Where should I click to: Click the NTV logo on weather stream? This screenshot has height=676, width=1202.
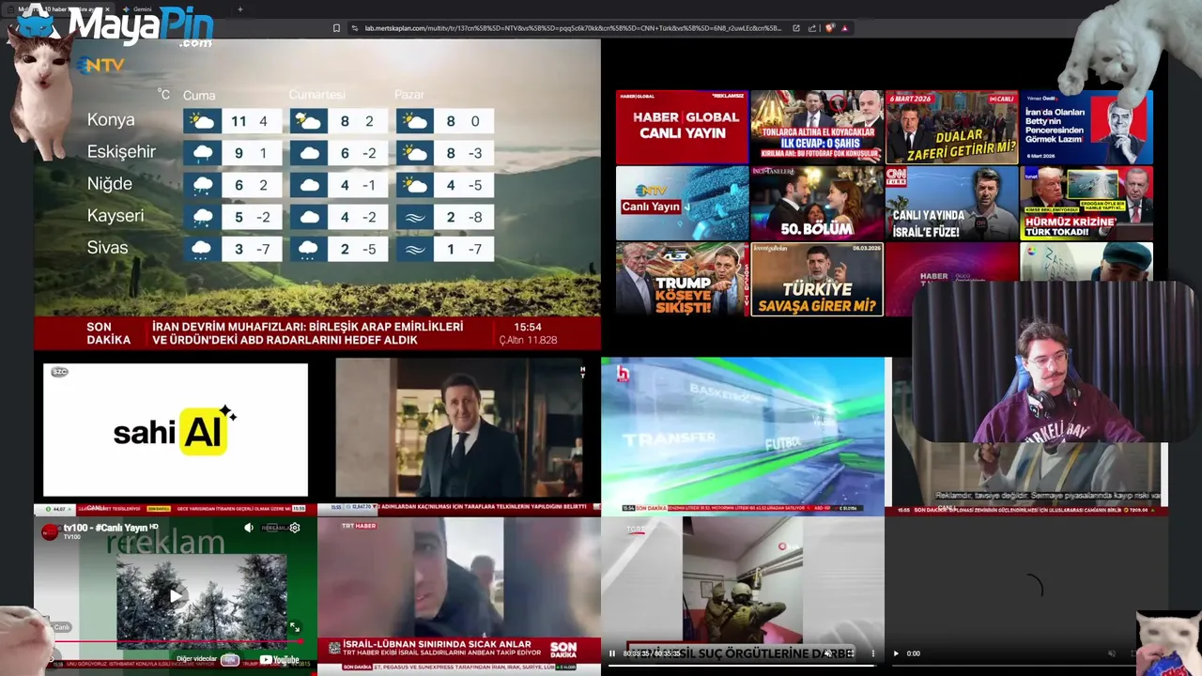[100, 66]
